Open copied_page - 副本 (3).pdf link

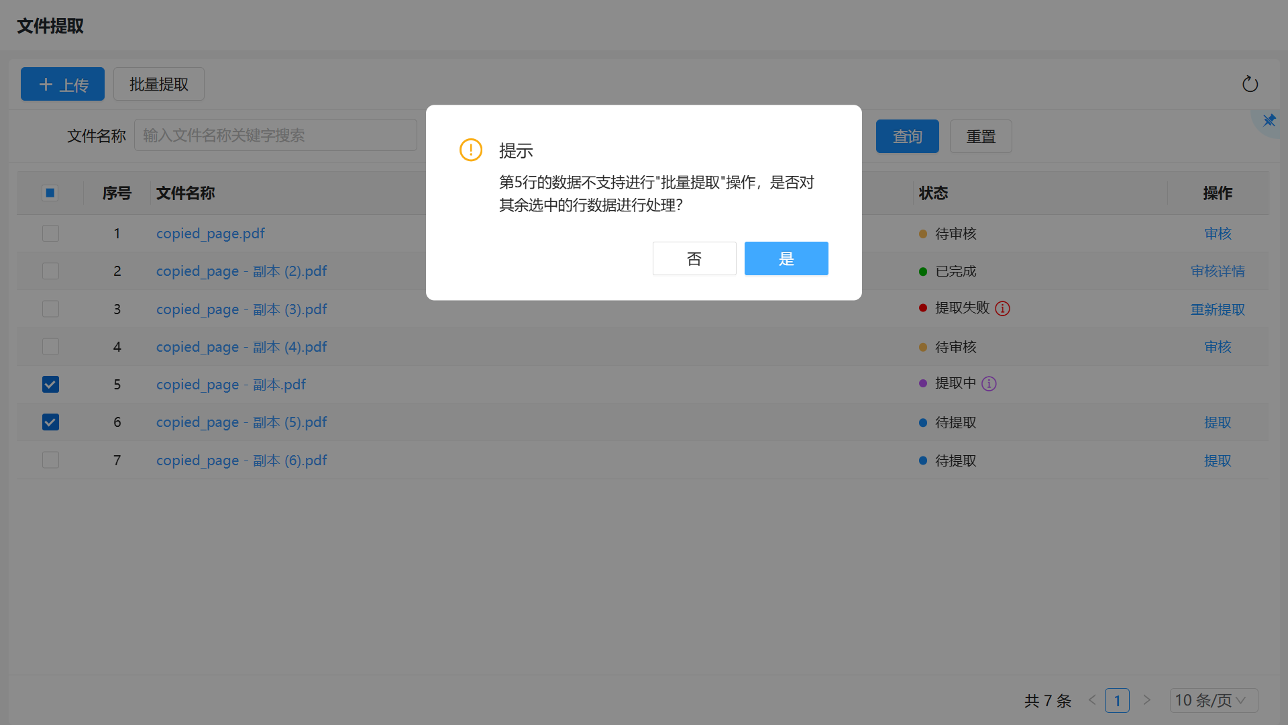(x=241, y=309)
